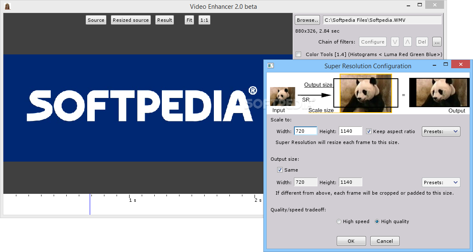Browse for a video file

307,20
